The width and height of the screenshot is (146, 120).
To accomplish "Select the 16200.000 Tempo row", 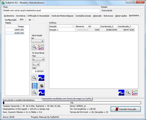I will click(15, 33).
